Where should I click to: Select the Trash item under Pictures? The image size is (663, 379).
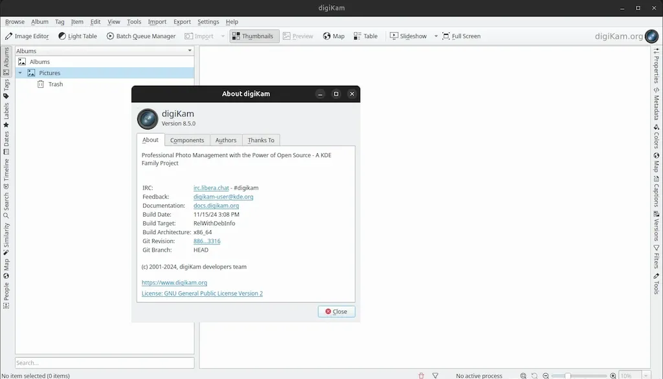tap(56, 84)
